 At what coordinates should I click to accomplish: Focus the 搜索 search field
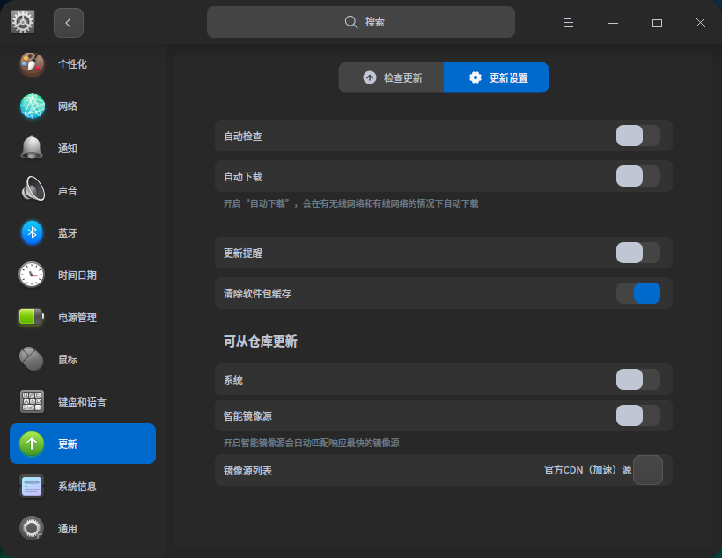pyautogui.click(x=360, y=22)
